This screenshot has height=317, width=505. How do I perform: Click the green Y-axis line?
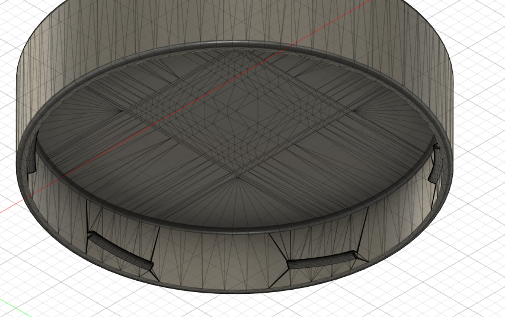[15, 308]
